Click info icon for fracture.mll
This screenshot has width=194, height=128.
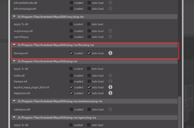110,81
